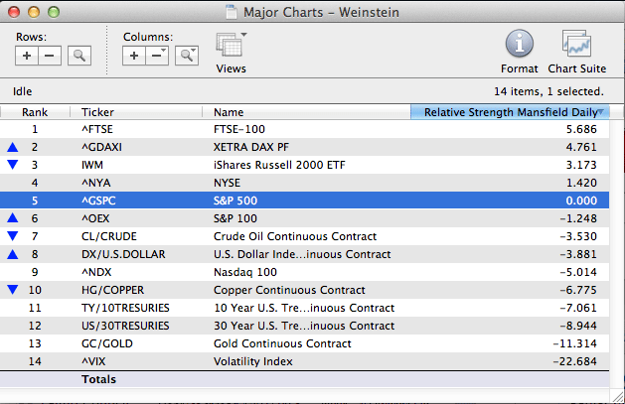625x404 pixels.
Task: Close the Major Charts window
Action: [x=14, y=12]
